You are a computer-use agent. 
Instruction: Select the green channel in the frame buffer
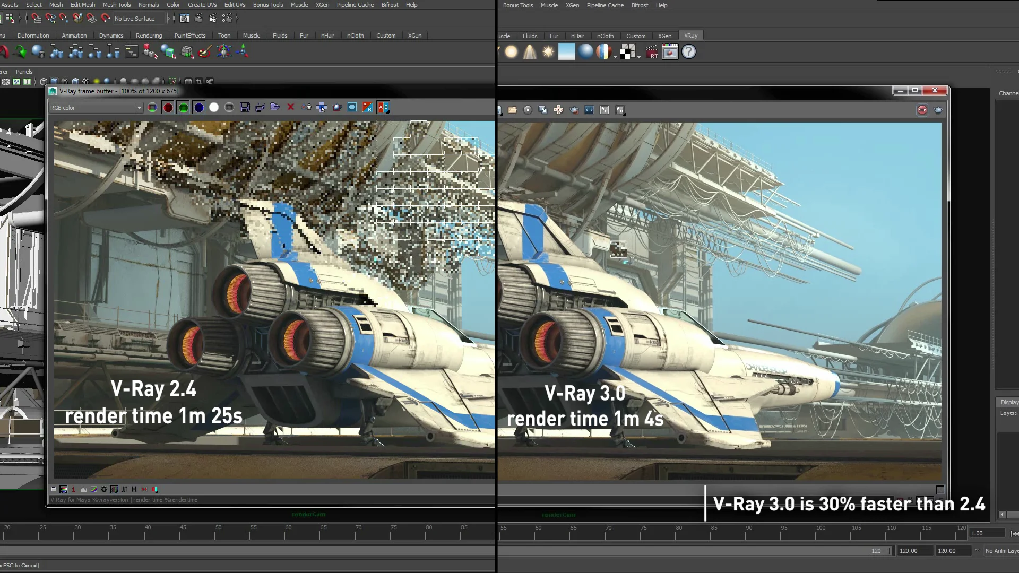pos(183,107)
